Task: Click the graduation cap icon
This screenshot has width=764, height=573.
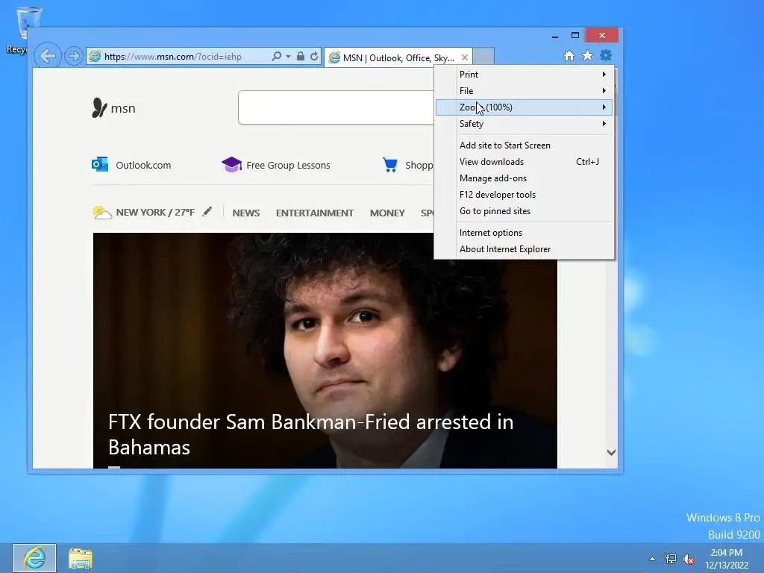Action: [x=231, y=165]
